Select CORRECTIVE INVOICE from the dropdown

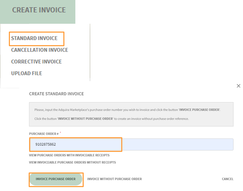pos(36,62)
